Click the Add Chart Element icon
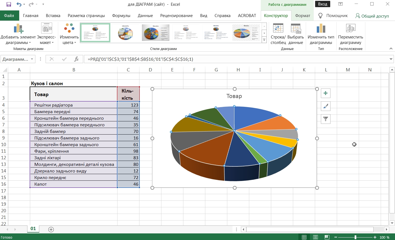The image size is (395, 240). point(18,29)
